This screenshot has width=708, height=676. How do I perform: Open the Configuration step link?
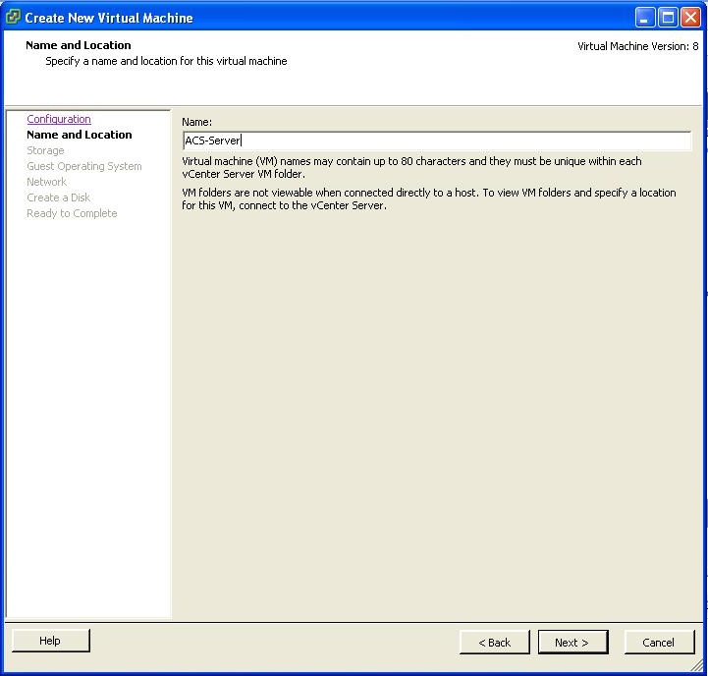pyautogui.click(x=59, y=119)
